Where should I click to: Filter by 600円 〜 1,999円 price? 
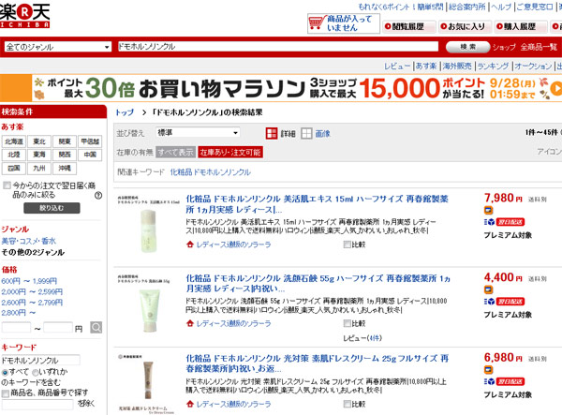[x=29, y=281]
